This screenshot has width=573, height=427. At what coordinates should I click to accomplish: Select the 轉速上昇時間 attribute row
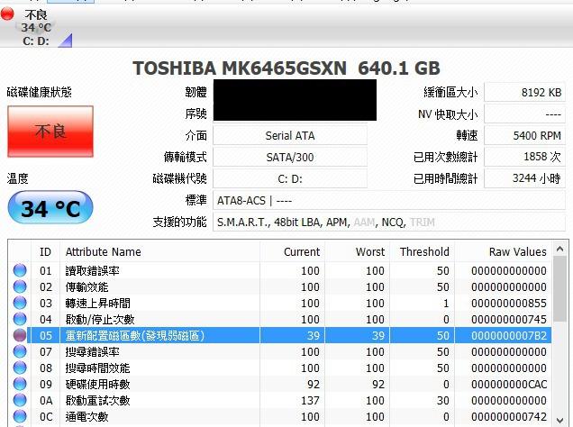[281, 303]
